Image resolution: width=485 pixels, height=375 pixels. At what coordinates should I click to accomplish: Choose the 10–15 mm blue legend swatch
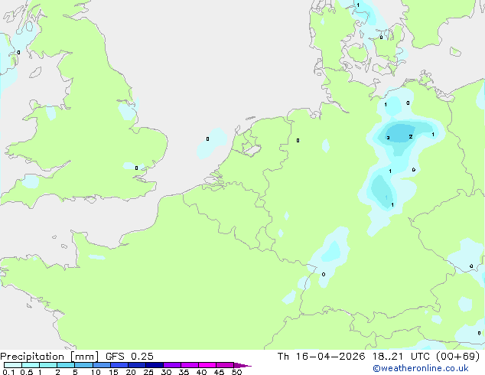102,365
